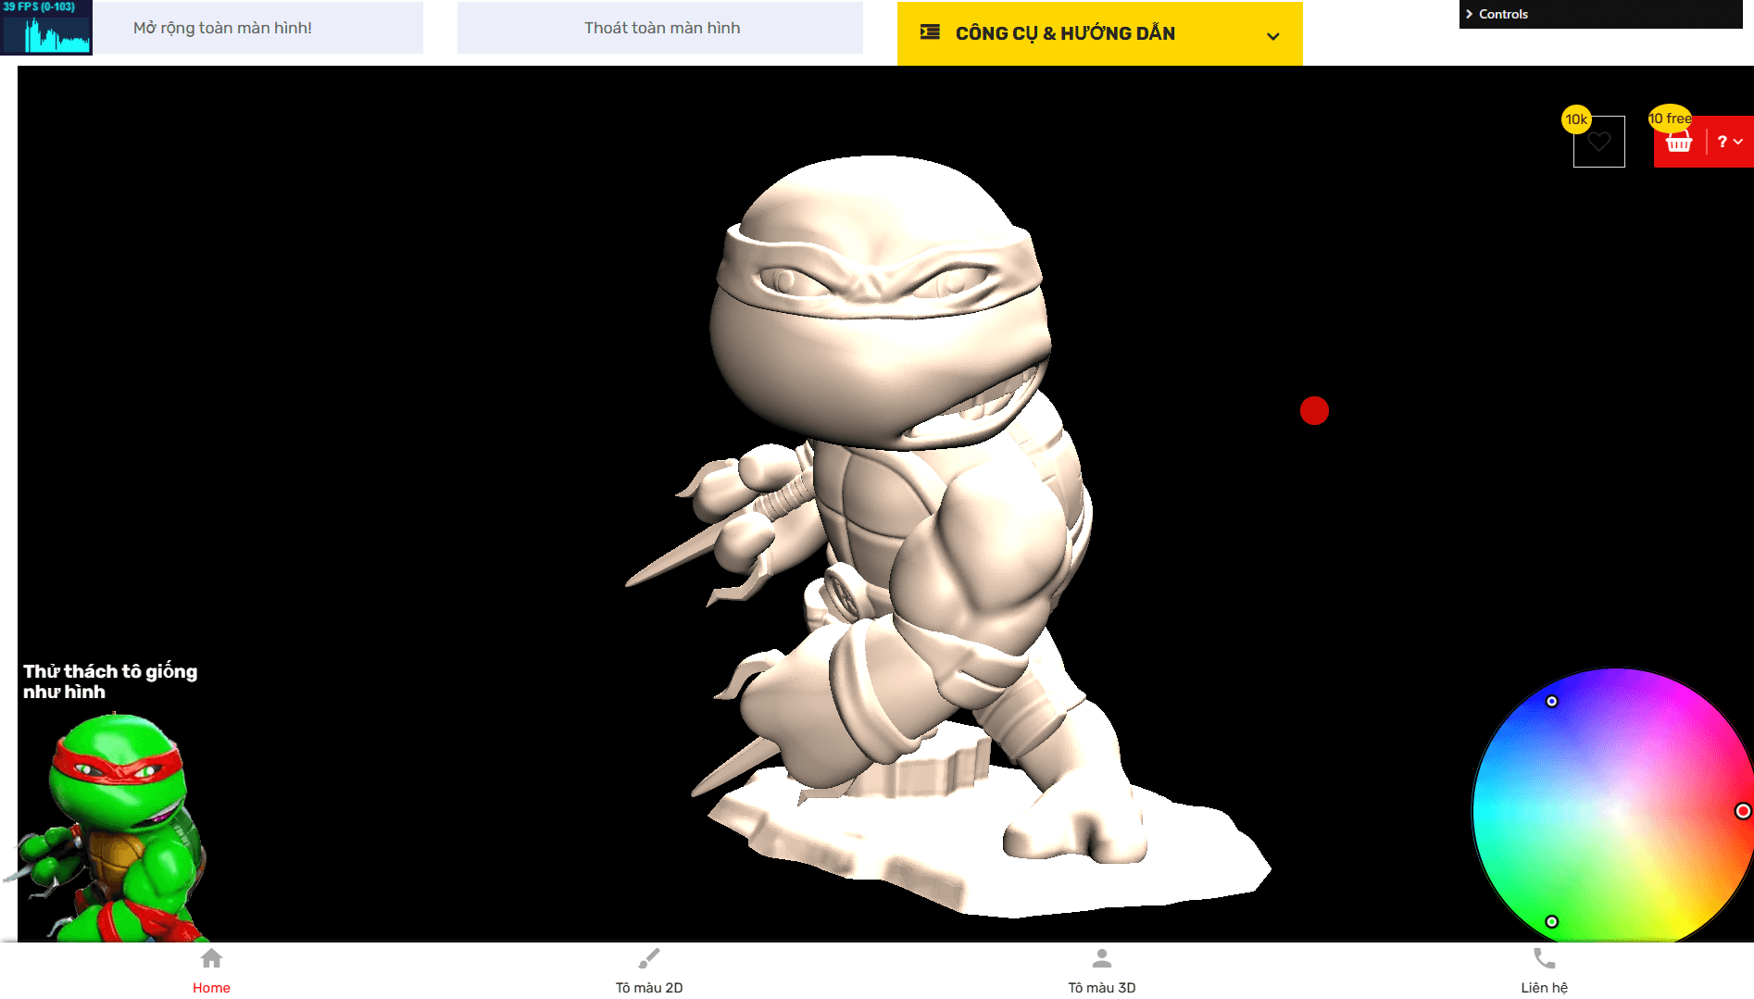Click Thoát toàn màn hình button

point(660,28)
